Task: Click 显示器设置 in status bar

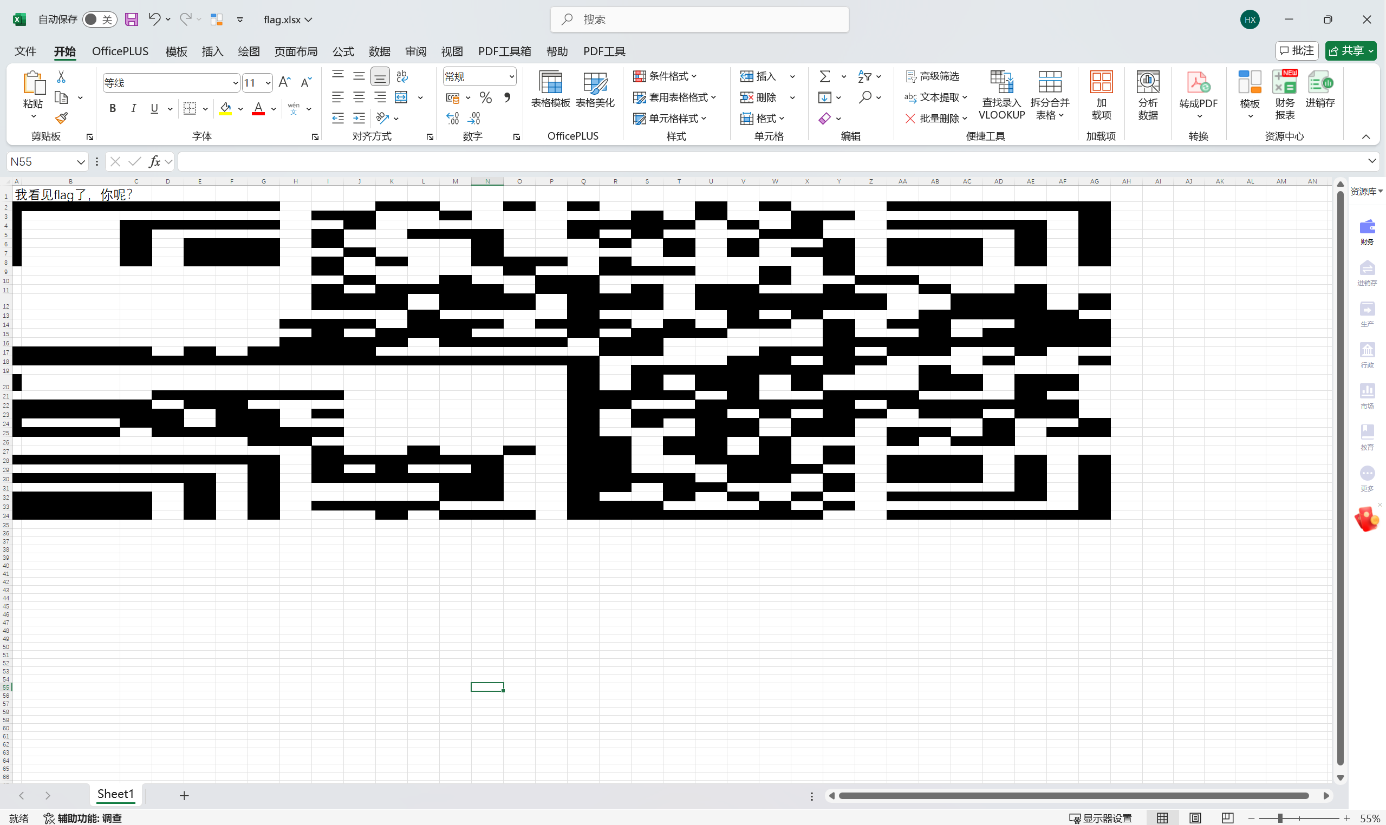Action: (1101, 818)
